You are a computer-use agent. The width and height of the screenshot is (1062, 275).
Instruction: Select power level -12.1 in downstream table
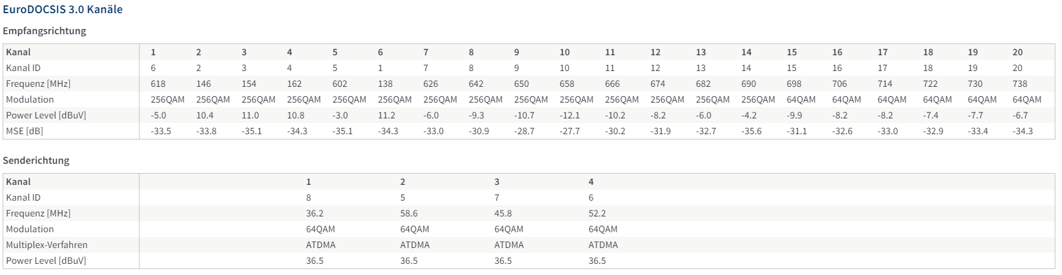(x=570, y=115)
